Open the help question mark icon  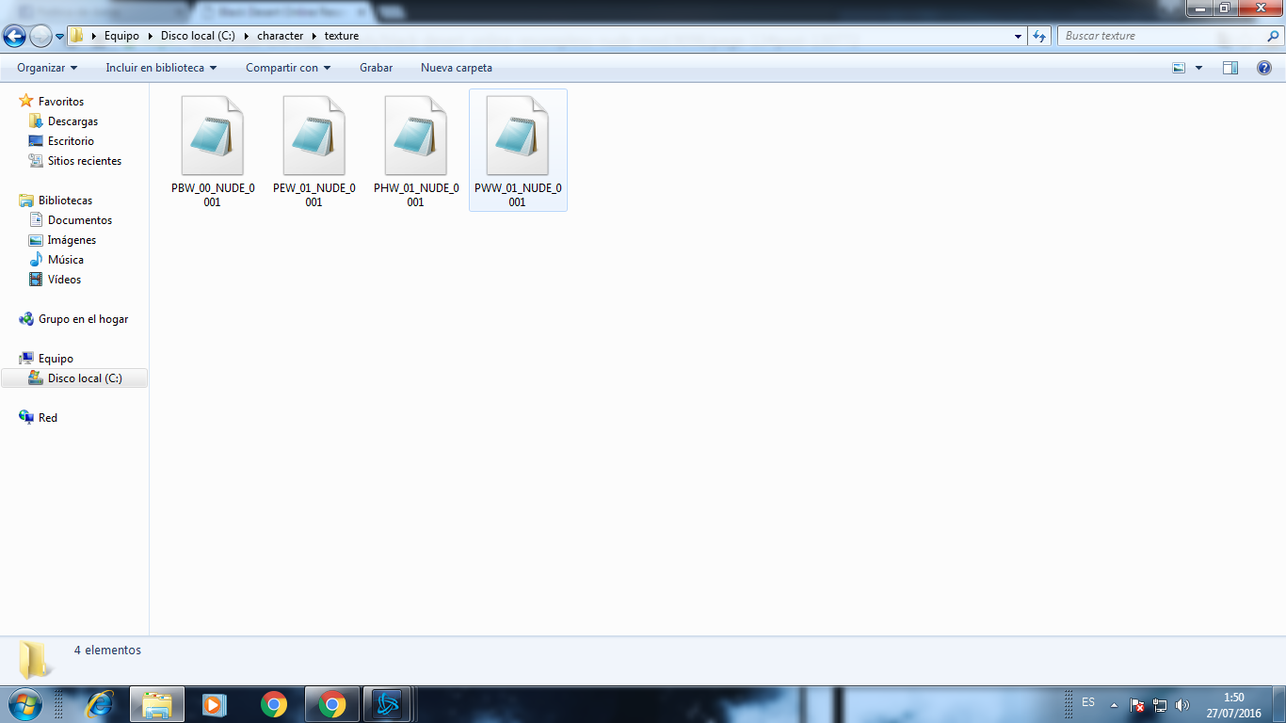point(1264,68)
